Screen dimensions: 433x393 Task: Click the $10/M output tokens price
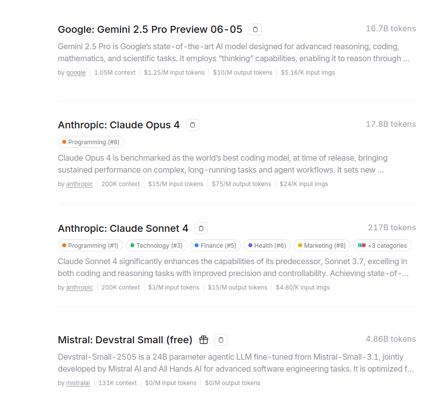coord(242,73)
